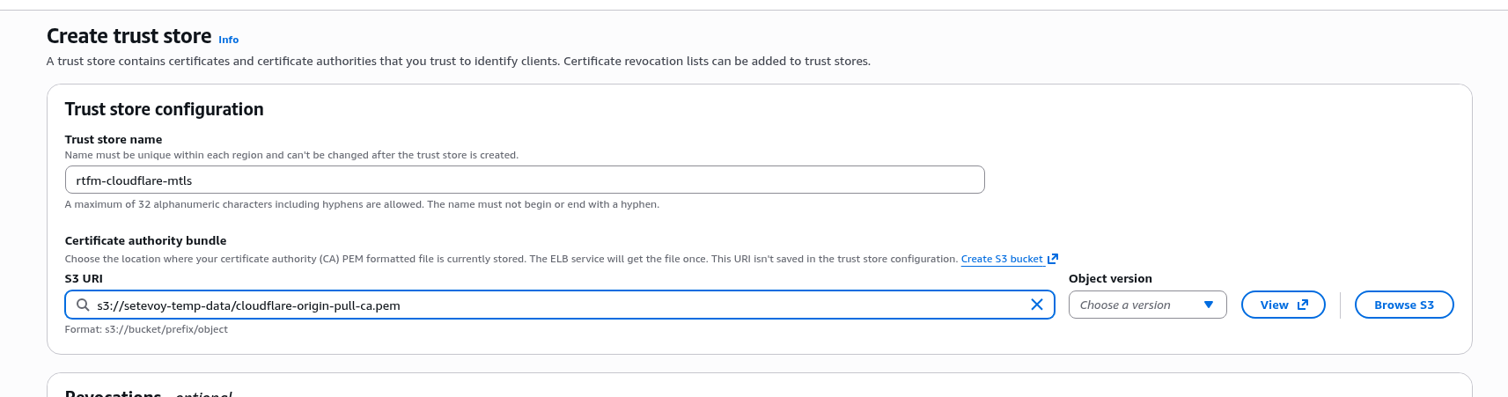Open Info link beside Create trust store
Image resolution: width=1508 pixels, height=397 pixels.
[x=228, y=40]
